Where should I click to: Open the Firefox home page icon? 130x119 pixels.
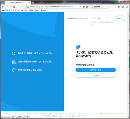coord(14,7)
